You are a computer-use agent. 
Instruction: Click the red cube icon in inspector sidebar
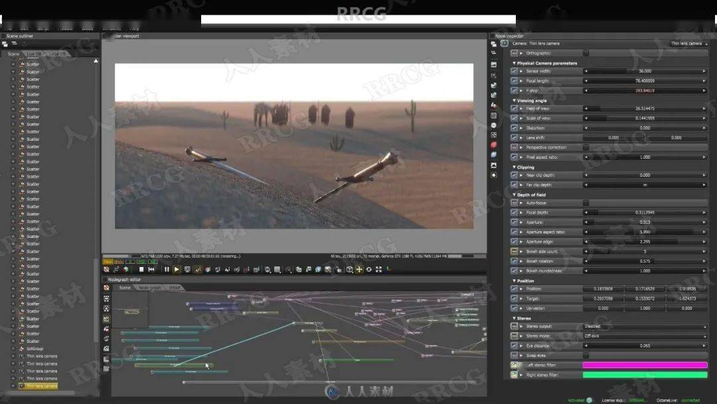pos(493,145)
